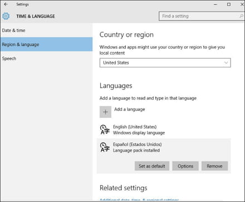245x202 pixels.
Task: Open the Date & time section
Action: tap(46, 30)
